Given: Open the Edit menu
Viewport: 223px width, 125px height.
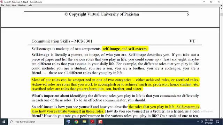Looking at the screenshot, I should coord(8,5).
